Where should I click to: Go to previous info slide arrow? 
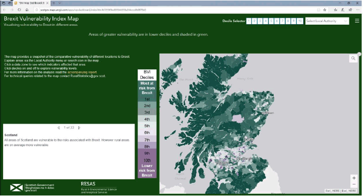tap(58, 128)
